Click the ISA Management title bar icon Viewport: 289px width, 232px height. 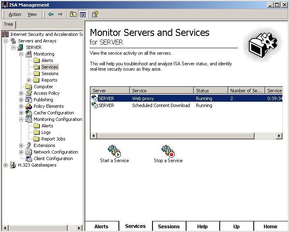(x=5, y=5)
